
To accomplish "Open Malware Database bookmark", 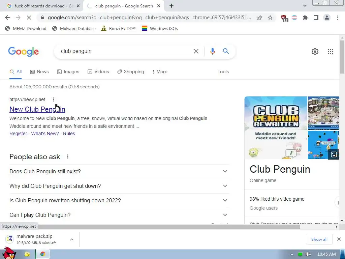I will coord(74,28).
